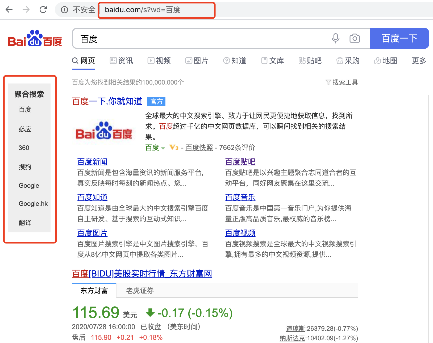
Task: Click the 百度一下 search button
Action: coord(399,38)
